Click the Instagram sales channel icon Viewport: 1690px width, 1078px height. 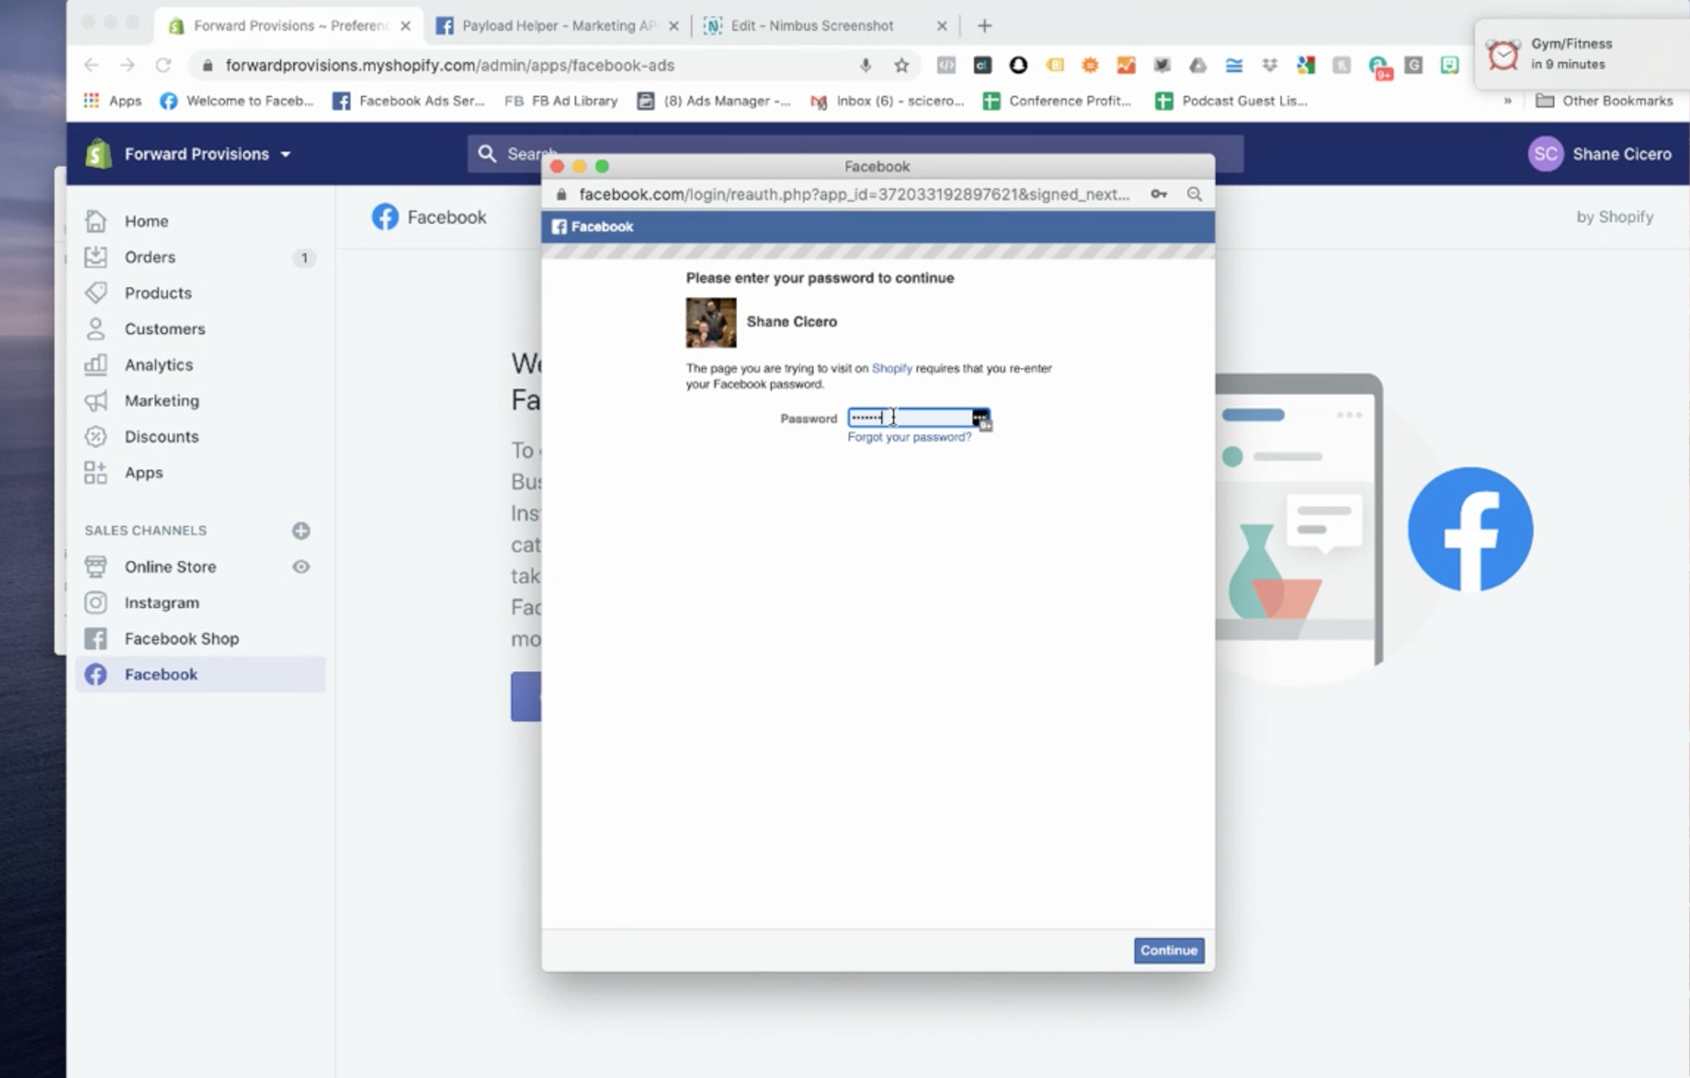(96, 602)
